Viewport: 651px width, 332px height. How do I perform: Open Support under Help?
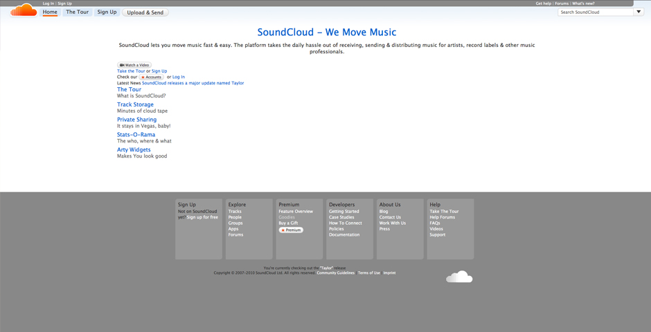pyautogui.click(x=438, y=234)
